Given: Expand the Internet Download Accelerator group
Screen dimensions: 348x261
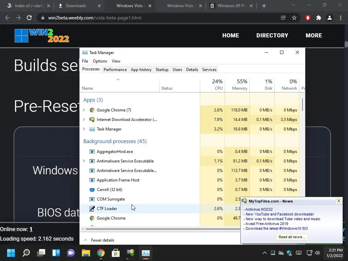Looking at the screenshot, I should (x=84, y=120).
